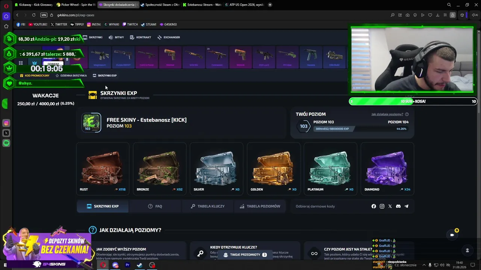Reload the current page

click(34, 15)
